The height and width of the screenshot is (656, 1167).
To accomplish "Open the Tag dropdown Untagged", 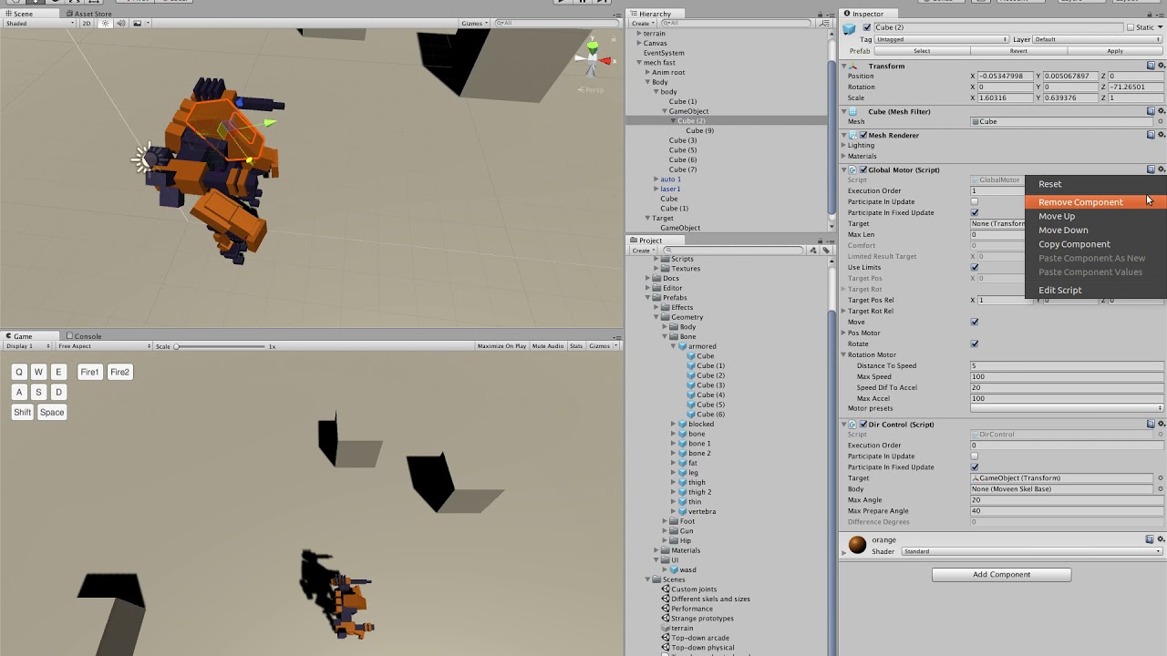I will pyautogui.click(x=941, y=39).
